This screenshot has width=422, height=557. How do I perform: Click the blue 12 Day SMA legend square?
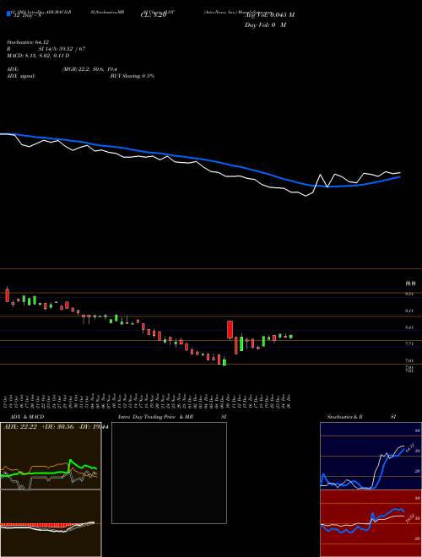pyautogui.click(x=8, y=14)
